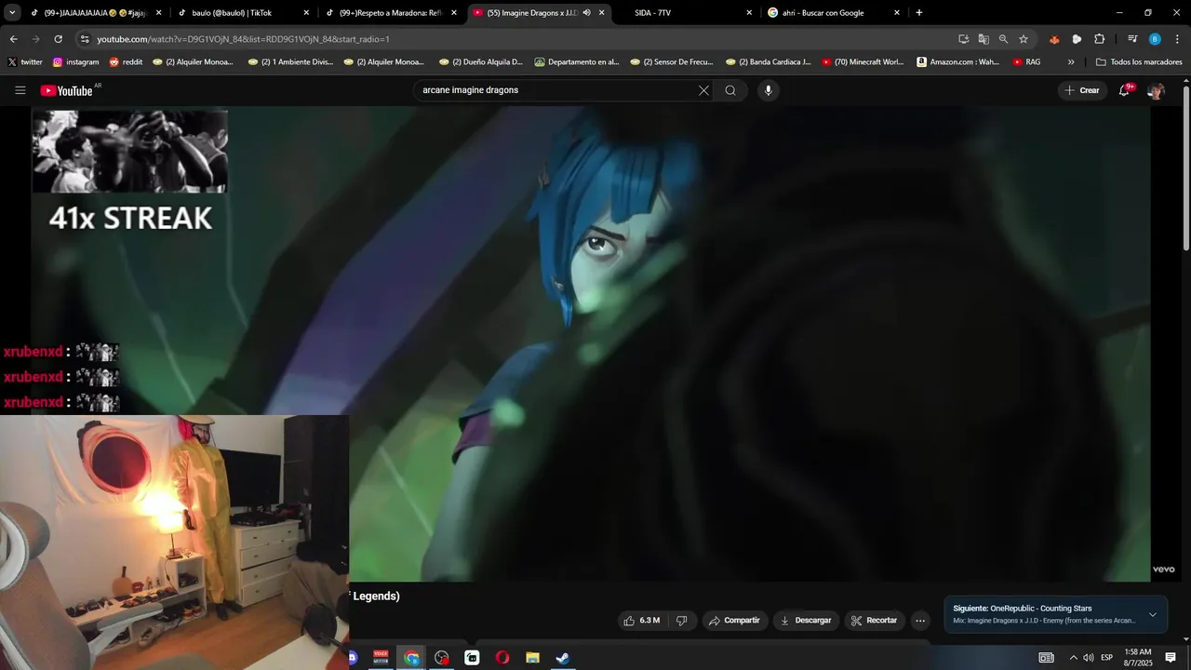Run search with the magnifier button
1191x670 pixels.
pyautogui.click(x=730, y=90)
